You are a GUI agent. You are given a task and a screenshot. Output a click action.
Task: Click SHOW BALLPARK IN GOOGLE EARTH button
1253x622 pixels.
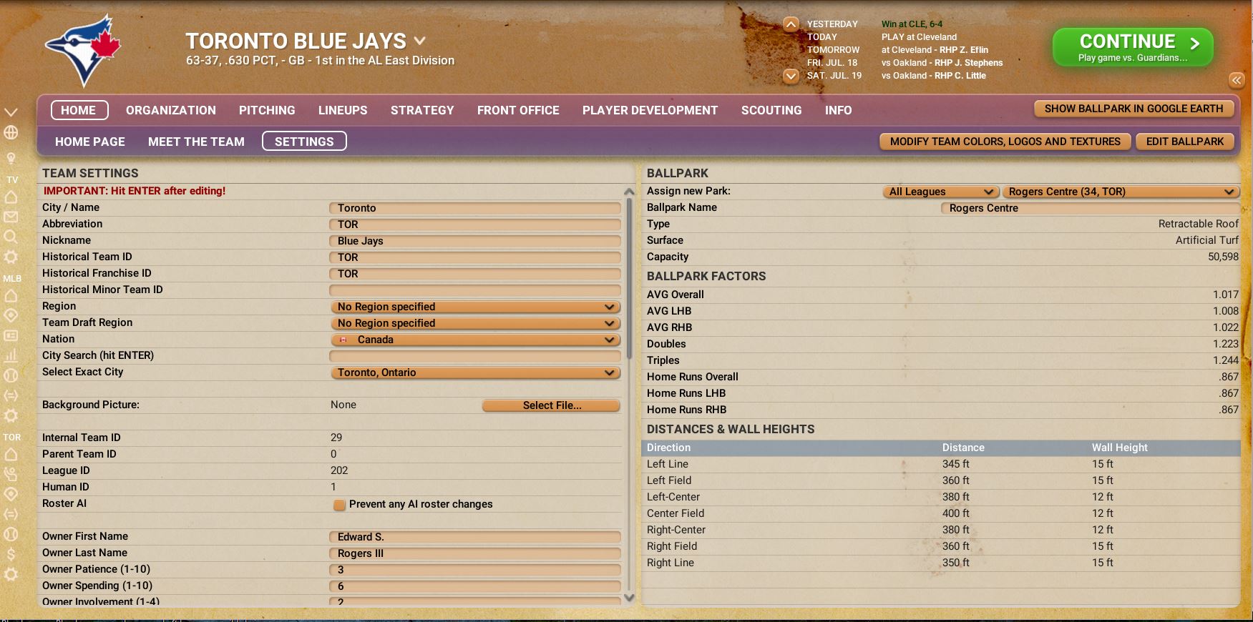(x=1133, y=109)
